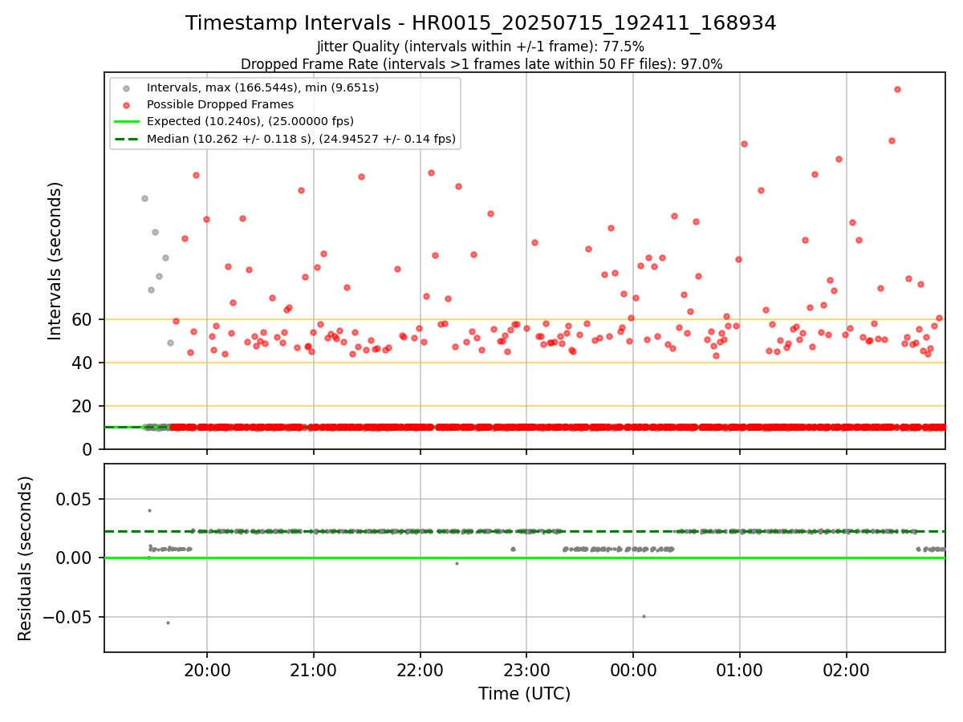This screenshot has height=722, width=963.
Task: Click legend entry 'Intervals, max (166.544s), min (9.651s)'
Action: [262, 87]
